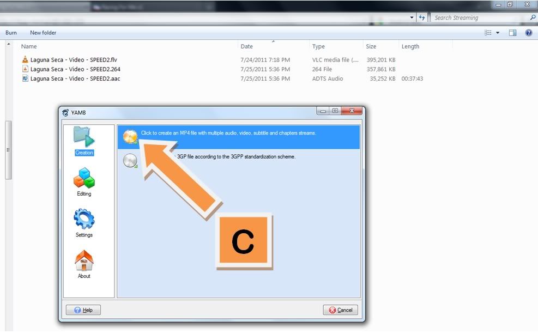Open the Settings gear icon
This screenshot has width=538, height=334.
tap(84, 220)
